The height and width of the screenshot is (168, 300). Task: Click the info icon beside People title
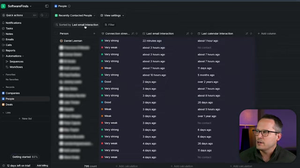coord(69,6)
